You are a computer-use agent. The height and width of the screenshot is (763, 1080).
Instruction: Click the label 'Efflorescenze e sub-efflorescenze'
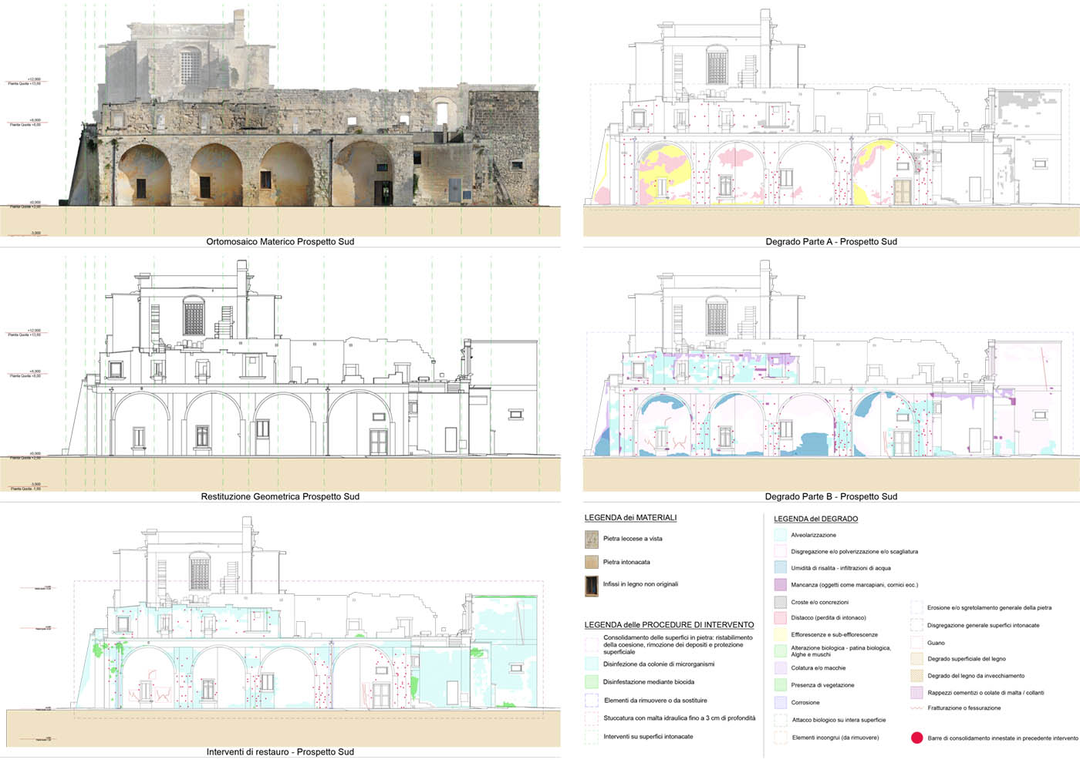[x=835, y=634]
